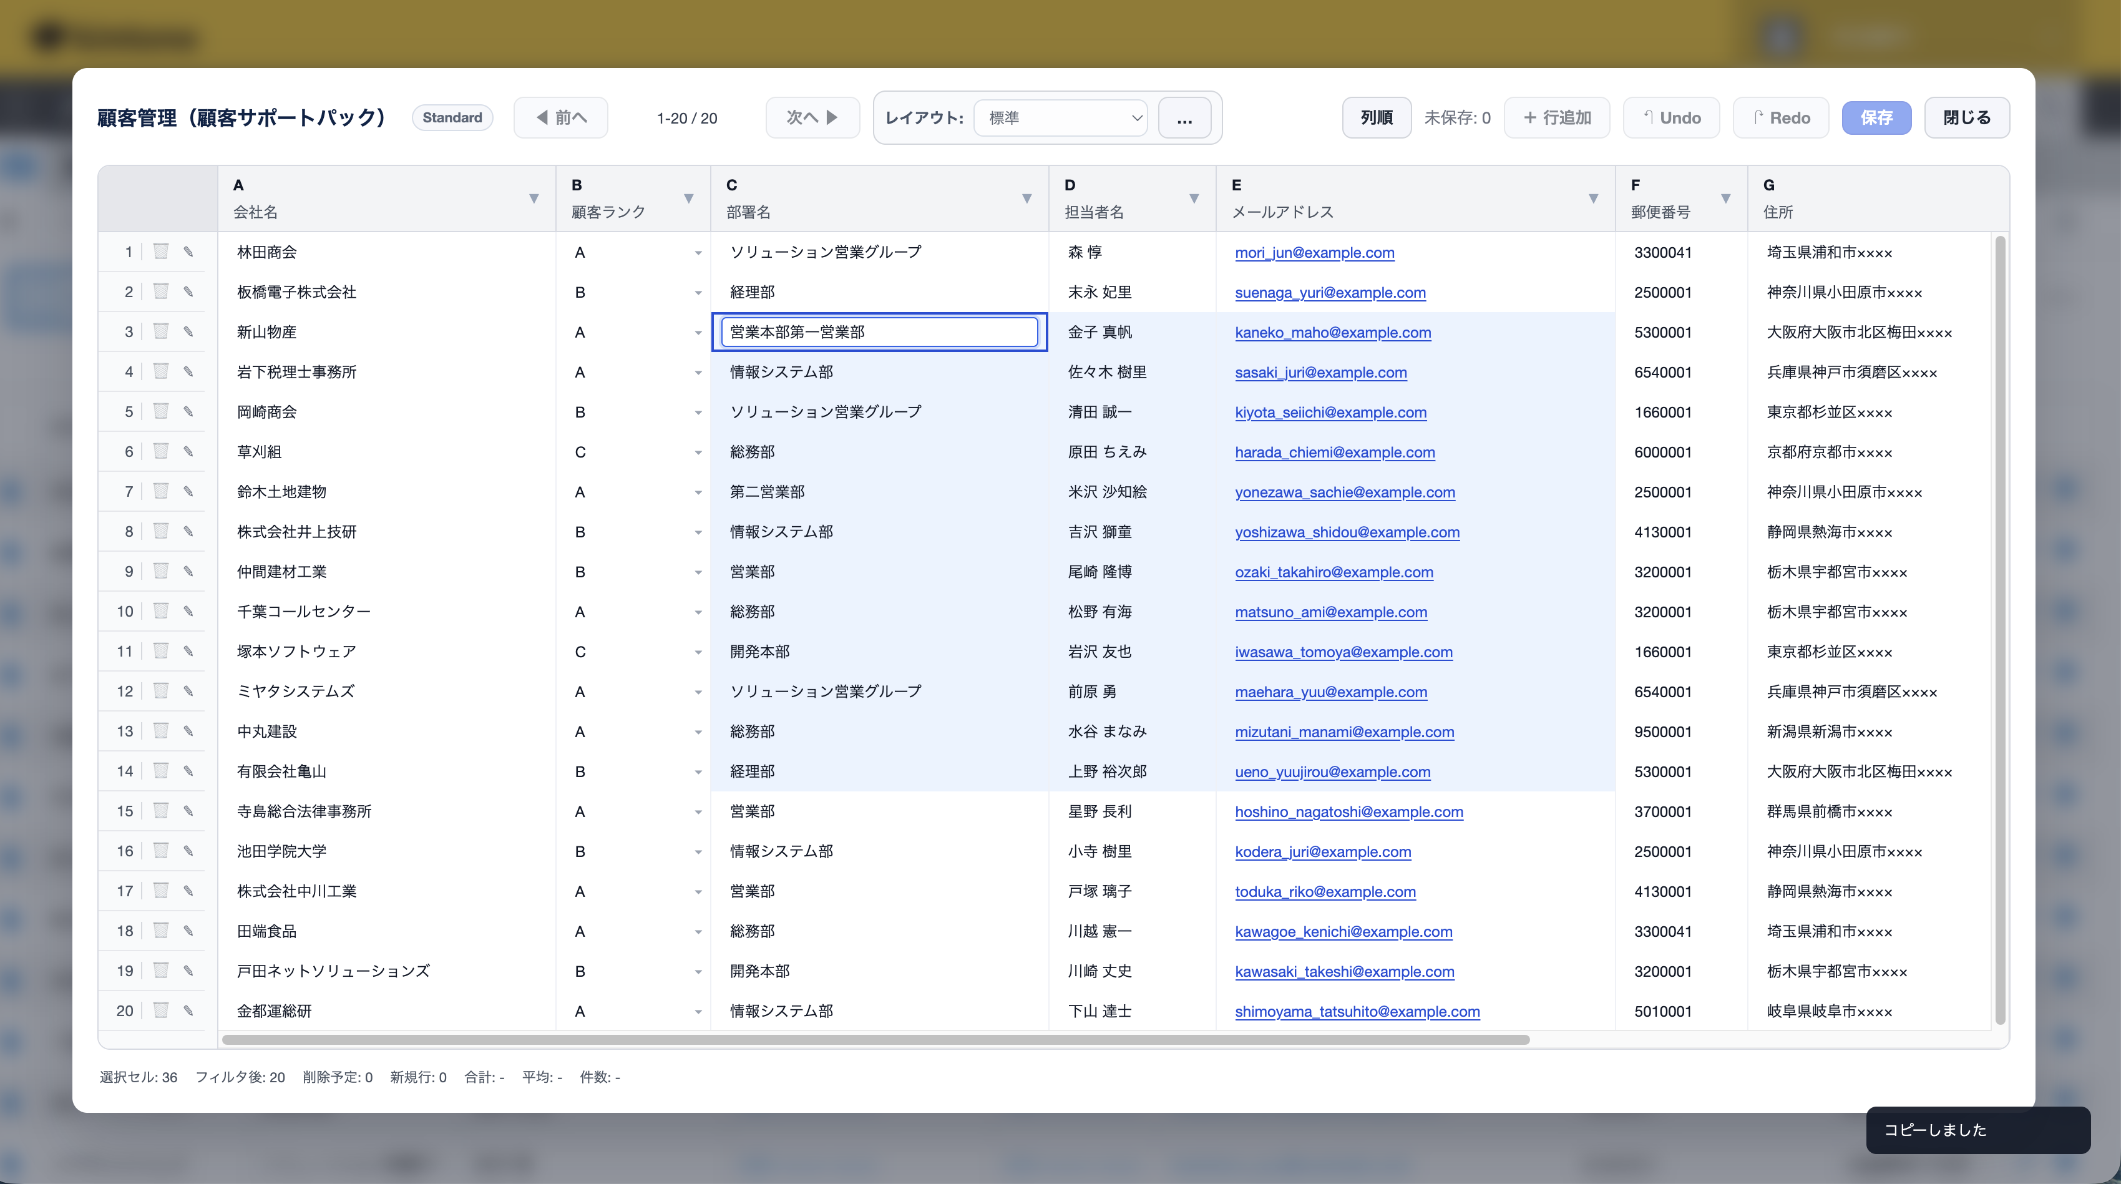The height and width of the screenshot is (1184, 2121).
Task: Click trash icon on row 4
Action: (160, 371)
